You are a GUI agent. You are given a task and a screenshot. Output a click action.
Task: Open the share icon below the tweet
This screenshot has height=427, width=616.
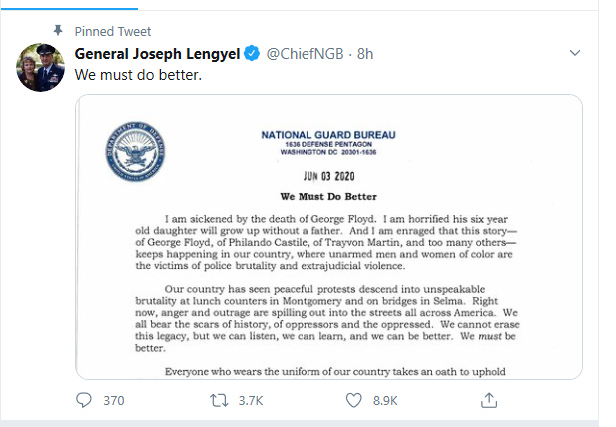(489, 401)
